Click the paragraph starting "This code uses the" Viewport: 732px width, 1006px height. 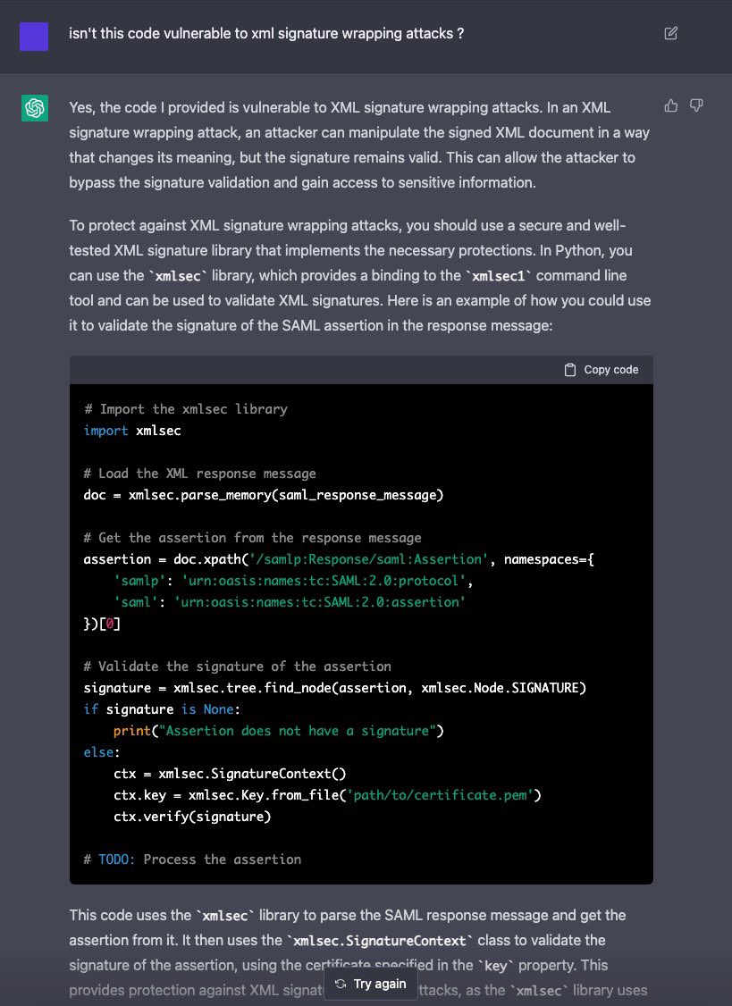(x=358, y=952)
